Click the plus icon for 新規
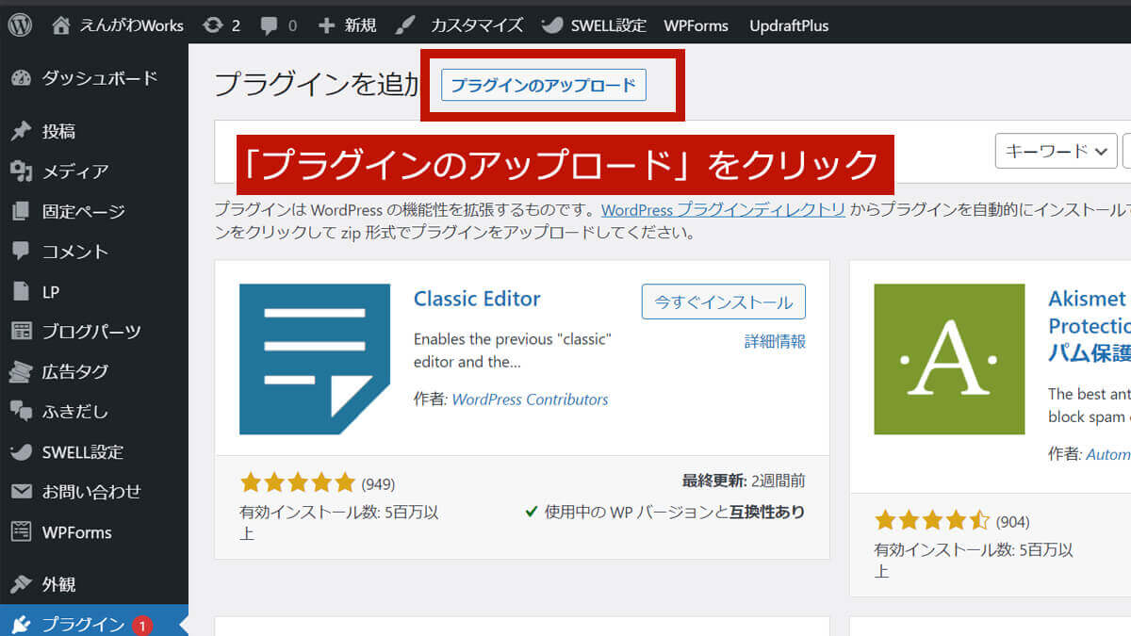Image resolution: width=1131 pixels, height=636 pixels. click(326, 25)
